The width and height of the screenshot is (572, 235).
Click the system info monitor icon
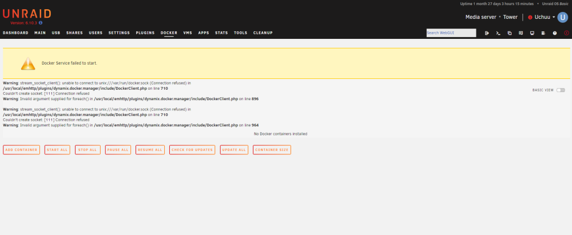(532, 33)
